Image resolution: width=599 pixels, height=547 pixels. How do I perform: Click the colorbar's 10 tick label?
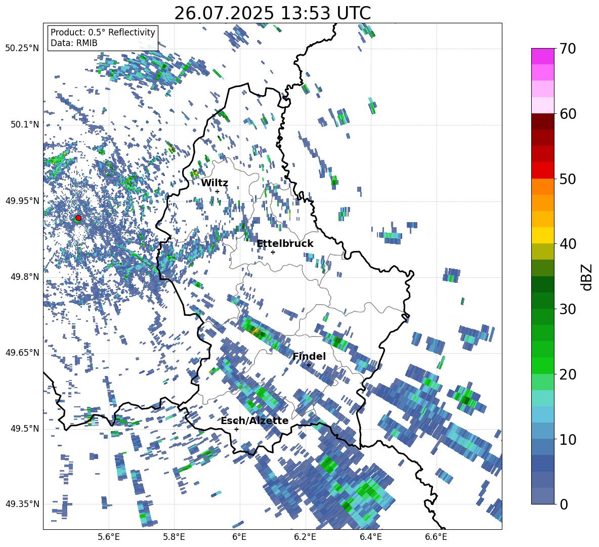567,439
